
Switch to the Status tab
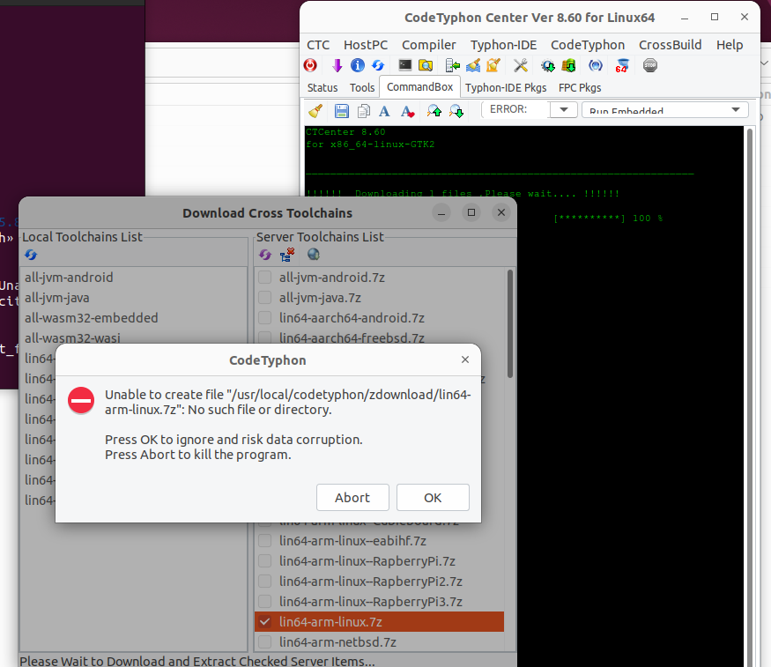[322, 87]
